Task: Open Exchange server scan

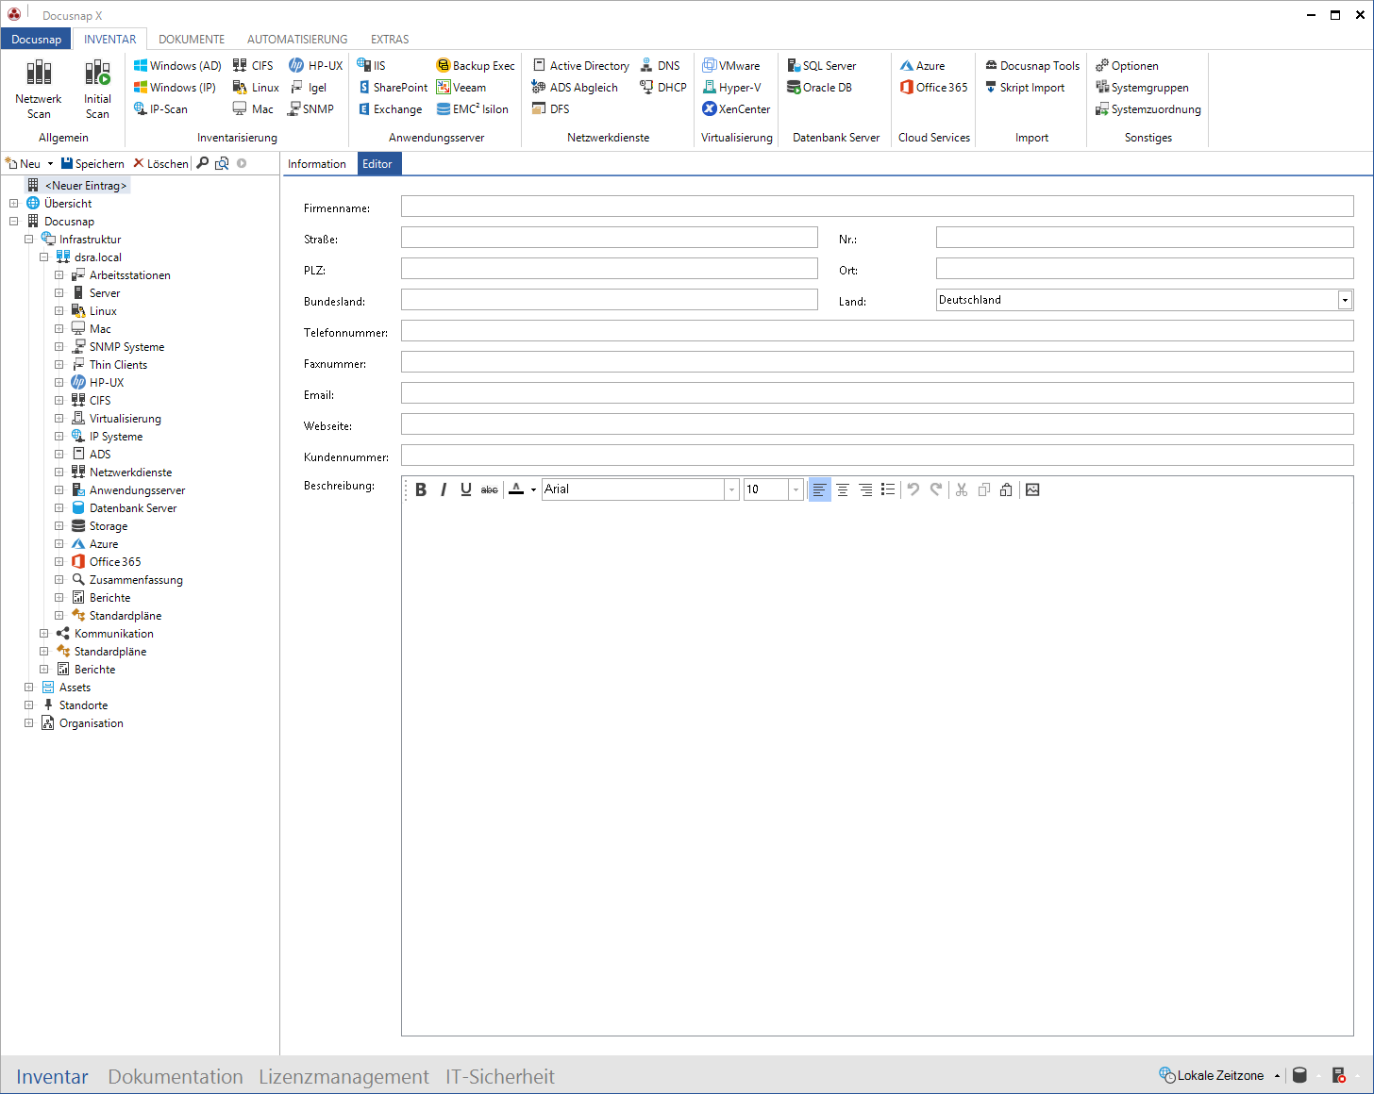Action: (390, 109)
